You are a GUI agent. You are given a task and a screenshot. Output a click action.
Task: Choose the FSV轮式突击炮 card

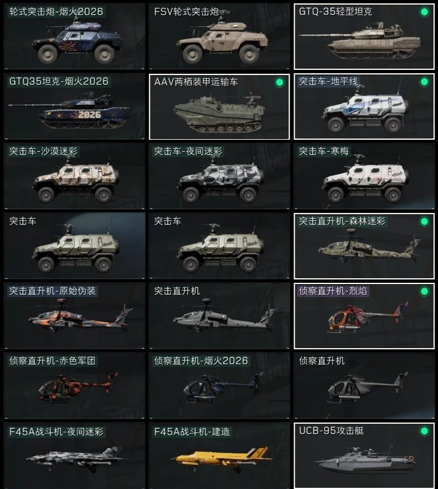click(x=219, y=36)
